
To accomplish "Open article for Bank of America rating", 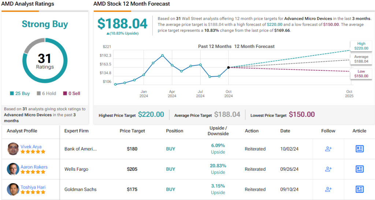I will point(360,149).
